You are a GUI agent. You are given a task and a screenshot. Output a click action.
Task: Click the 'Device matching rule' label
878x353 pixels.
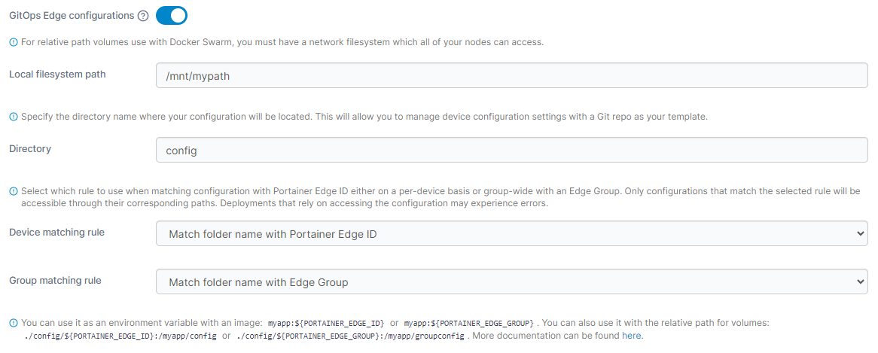tap(56, 233)
